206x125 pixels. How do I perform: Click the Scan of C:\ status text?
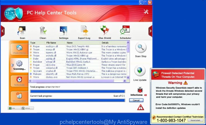pyautogui.click(x=119, y=96)
